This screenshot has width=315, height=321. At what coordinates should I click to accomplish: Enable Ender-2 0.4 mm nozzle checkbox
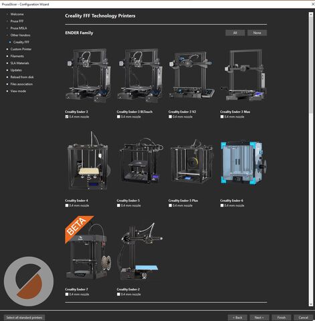(x=118, y=294)
